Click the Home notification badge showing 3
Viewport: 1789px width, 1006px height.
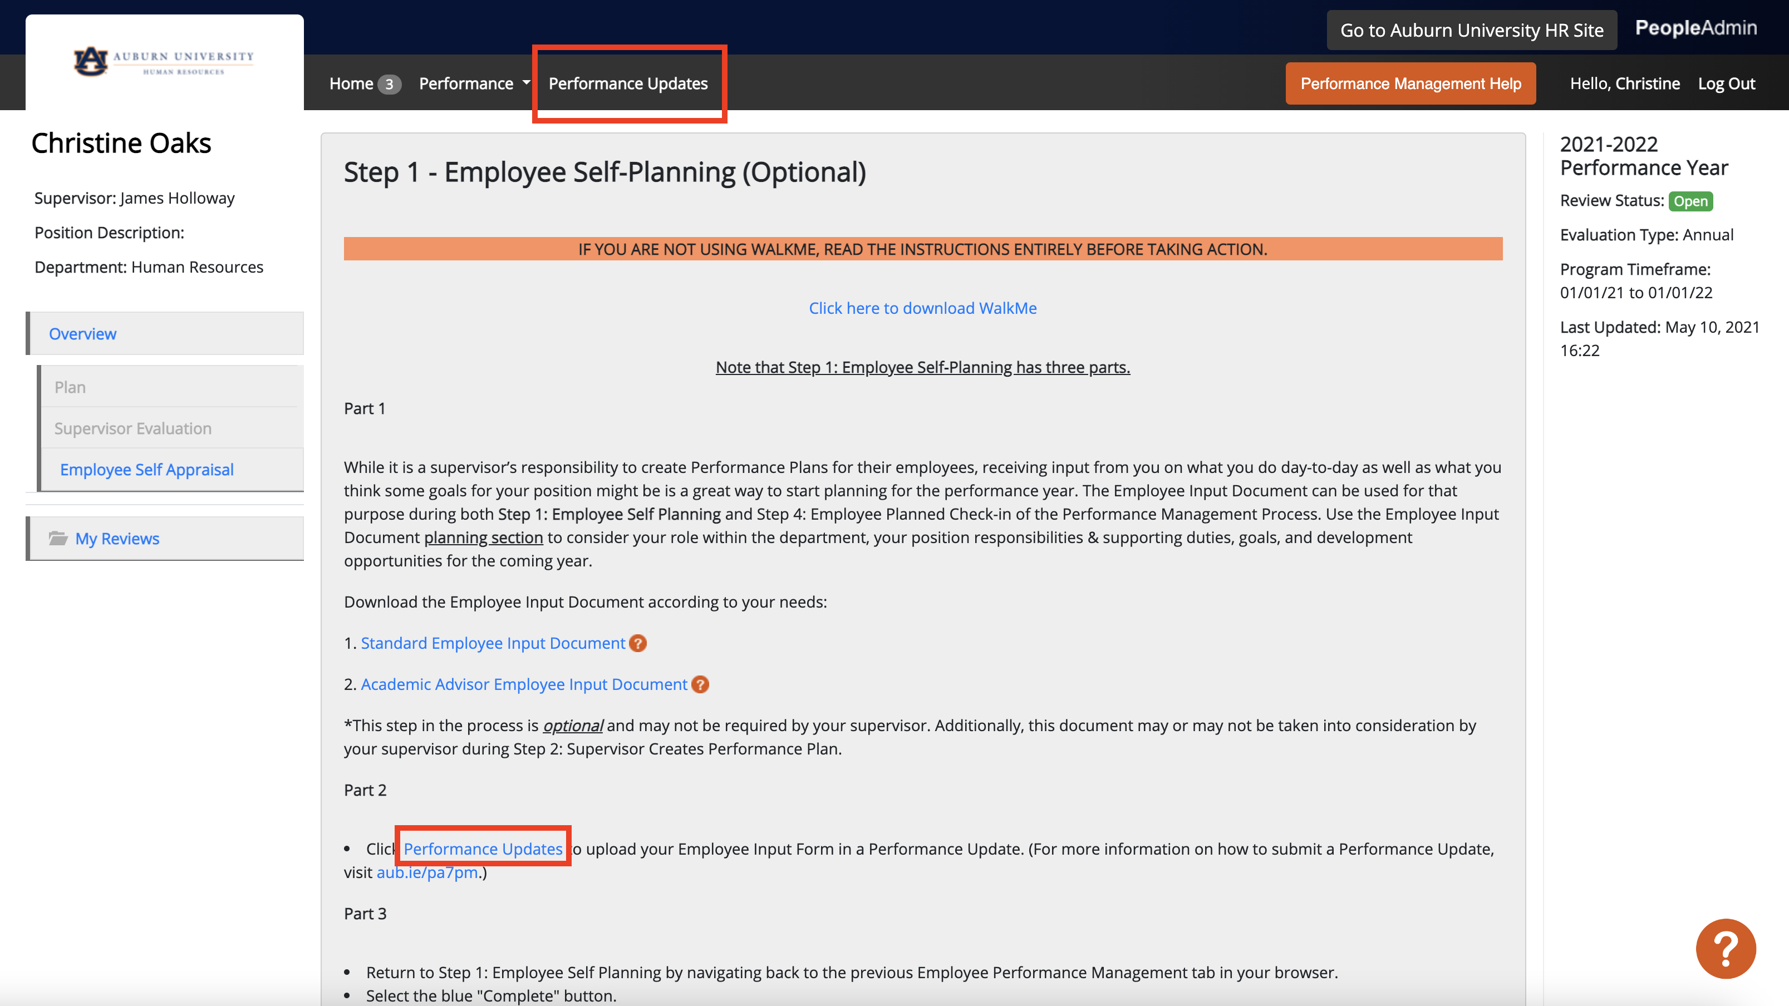[x=389, y=84]
